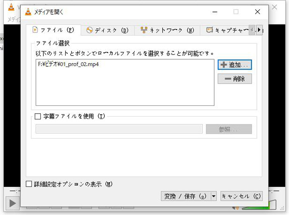Click the minus icon on 削除 button

click(228, 79)
